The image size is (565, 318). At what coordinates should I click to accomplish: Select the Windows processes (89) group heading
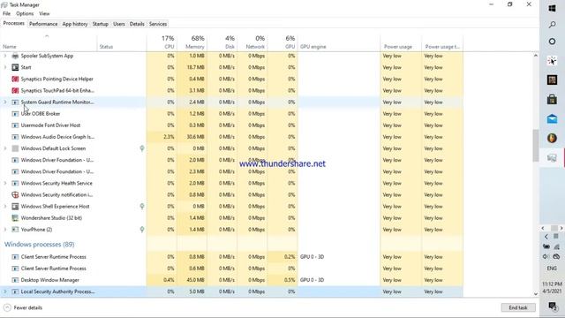tap(39, 245)
